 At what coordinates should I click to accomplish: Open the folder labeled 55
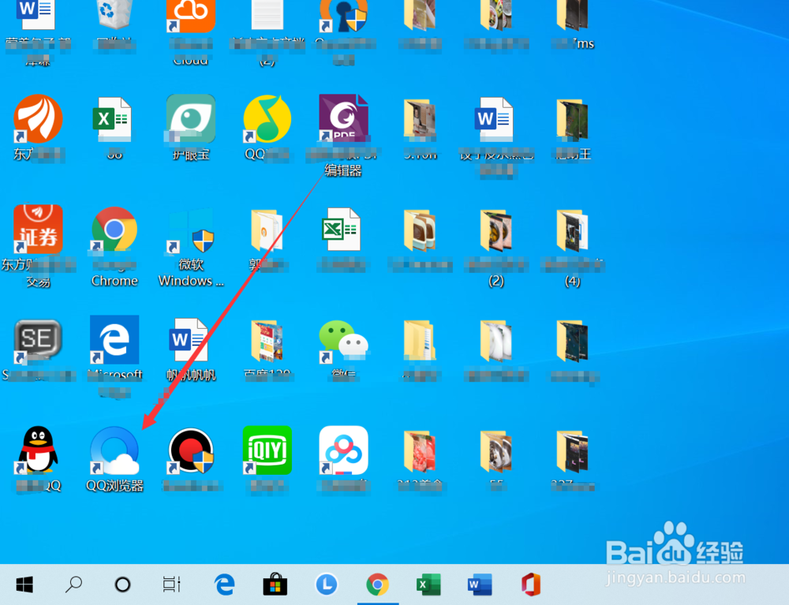(496, 451)
